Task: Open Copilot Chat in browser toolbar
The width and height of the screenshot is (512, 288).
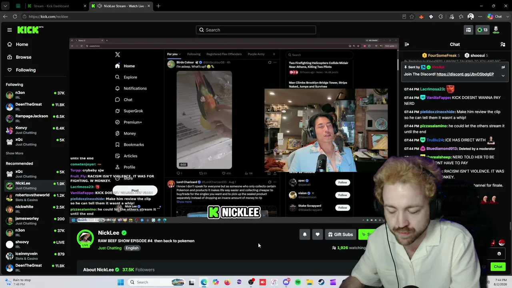Action: pyautogui.click(x=494, y=16)
